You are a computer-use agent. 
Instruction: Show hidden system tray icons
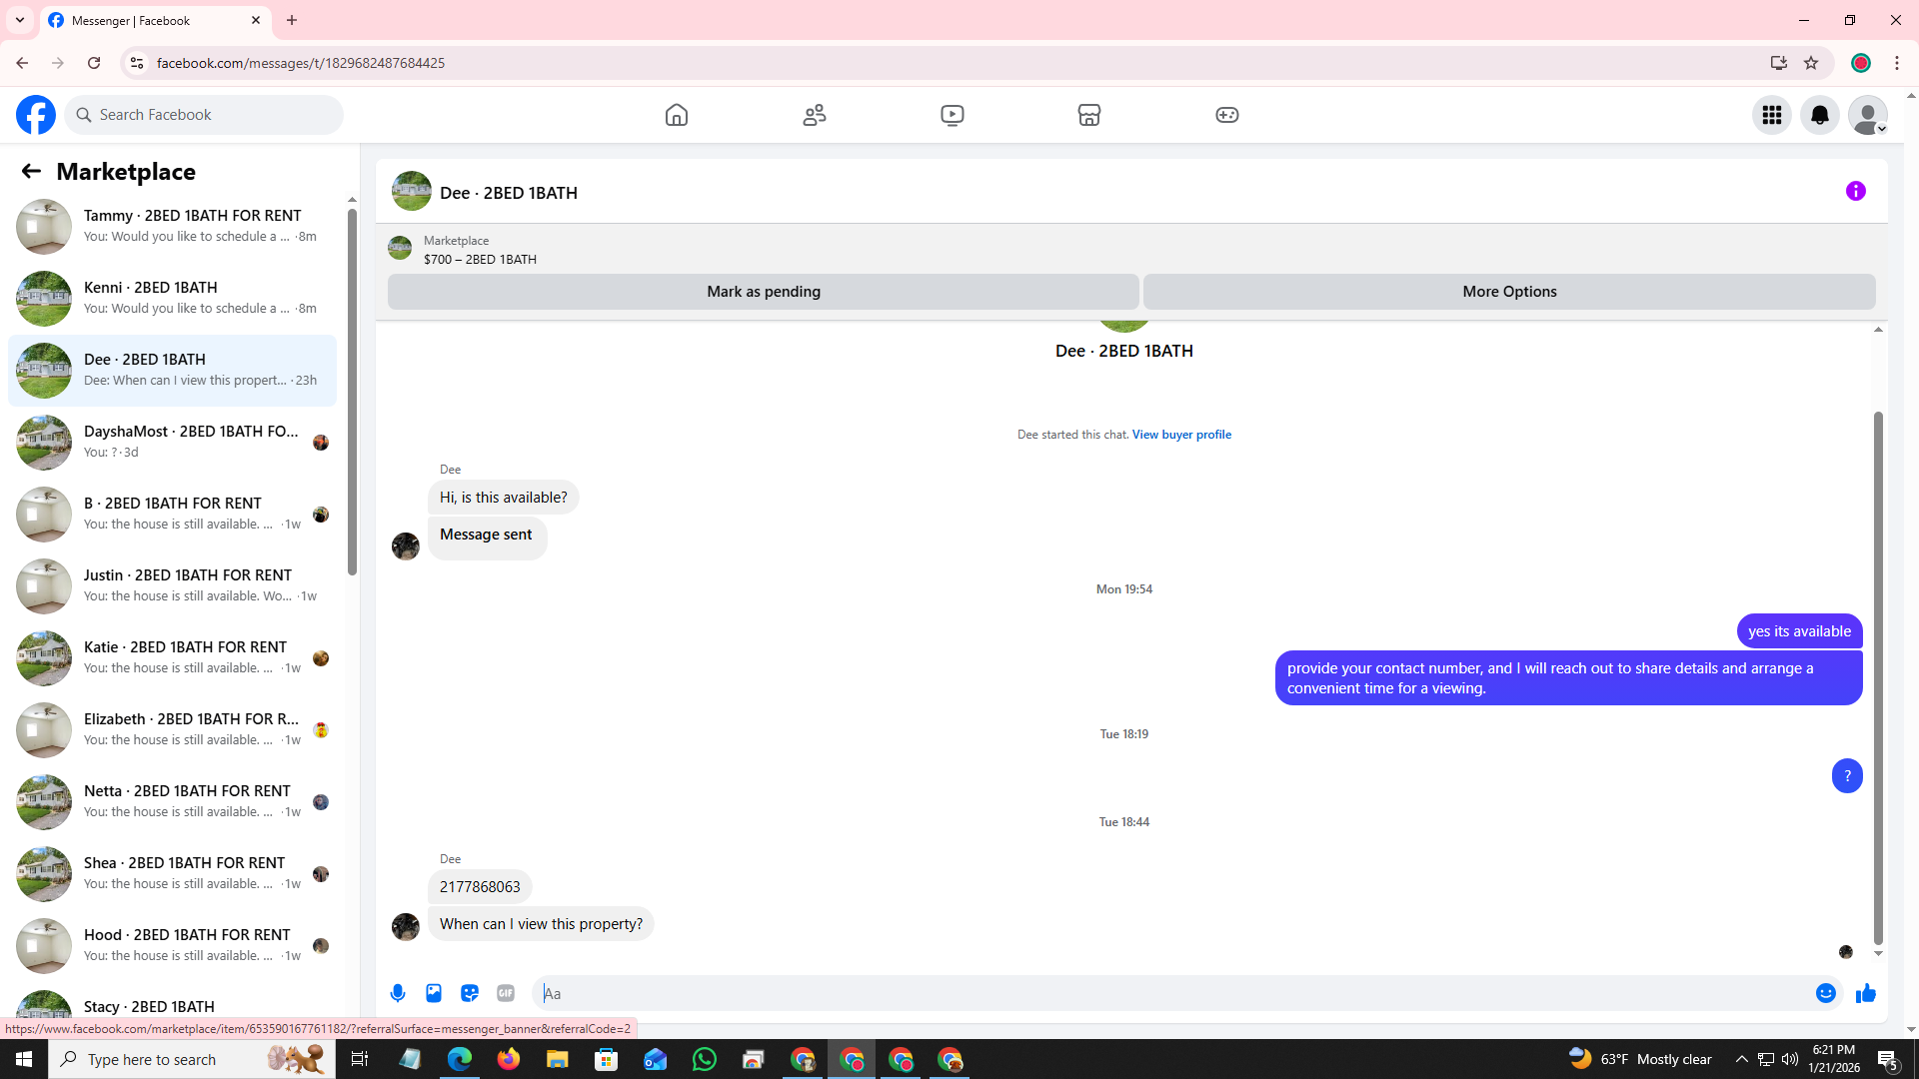point(1741,1059)
